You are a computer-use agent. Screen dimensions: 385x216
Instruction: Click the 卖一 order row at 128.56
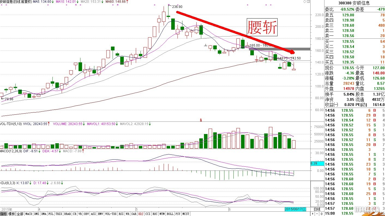[354, 36]
